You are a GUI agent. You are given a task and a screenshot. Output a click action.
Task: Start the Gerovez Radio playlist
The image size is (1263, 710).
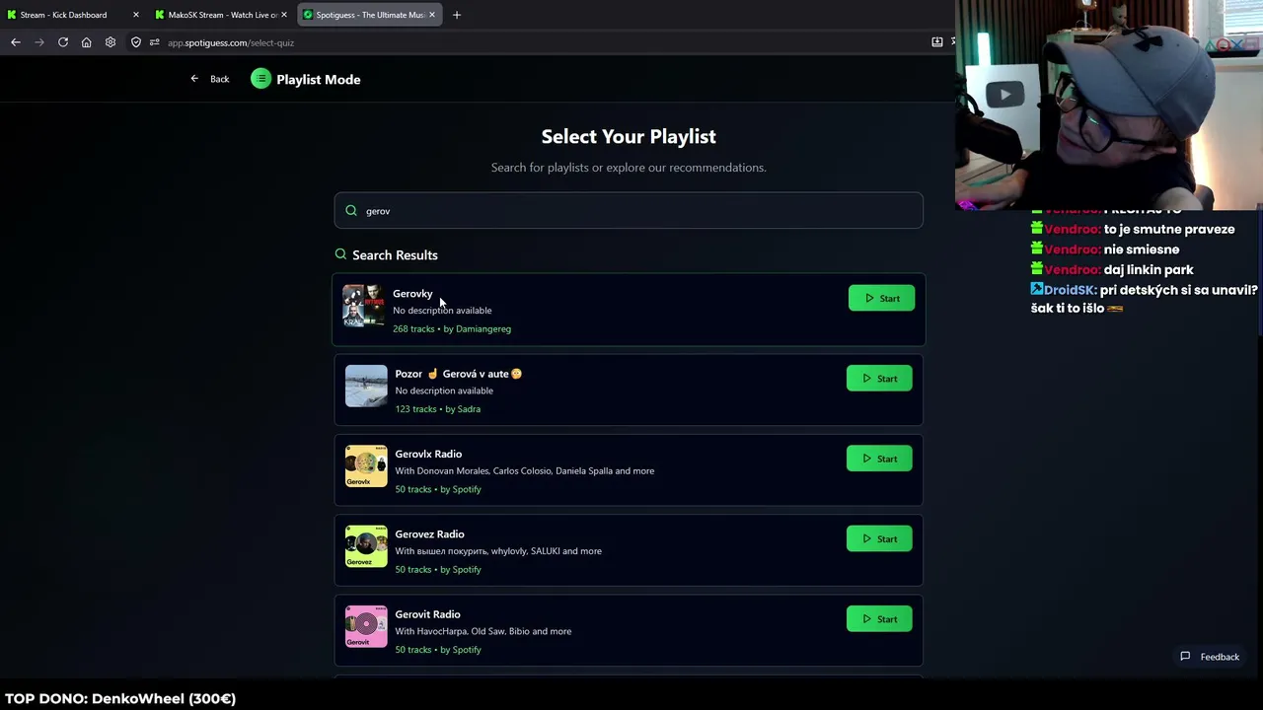coord(879,538)
